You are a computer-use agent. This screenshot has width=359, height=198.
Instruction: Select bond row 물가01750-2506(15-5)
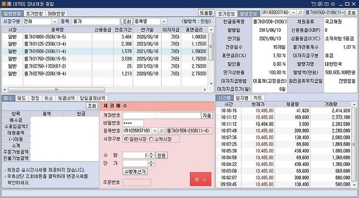point(105,59)
